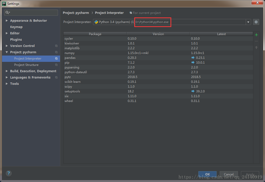Click the green plus install package icon
Image resolution: width=265 pixels, height=182 pixels.
click(256, 35)
